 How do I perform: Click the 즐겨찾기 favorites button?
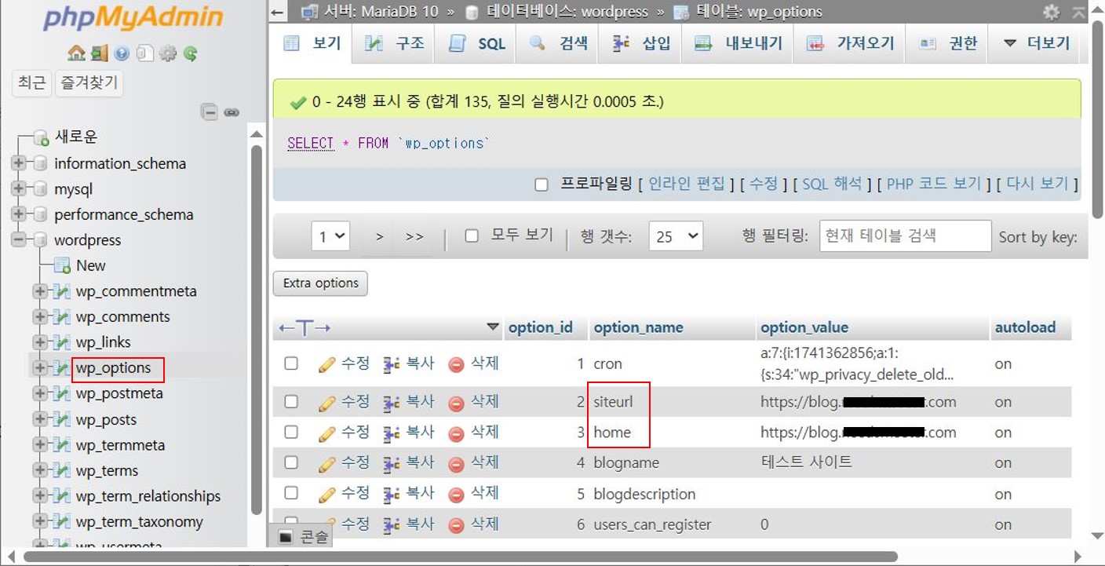tap(89, 82)
